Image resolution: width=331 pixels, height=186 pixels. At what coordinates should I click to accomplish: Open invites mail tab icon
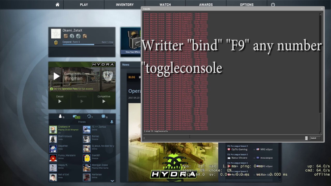(x=76, y=117)
